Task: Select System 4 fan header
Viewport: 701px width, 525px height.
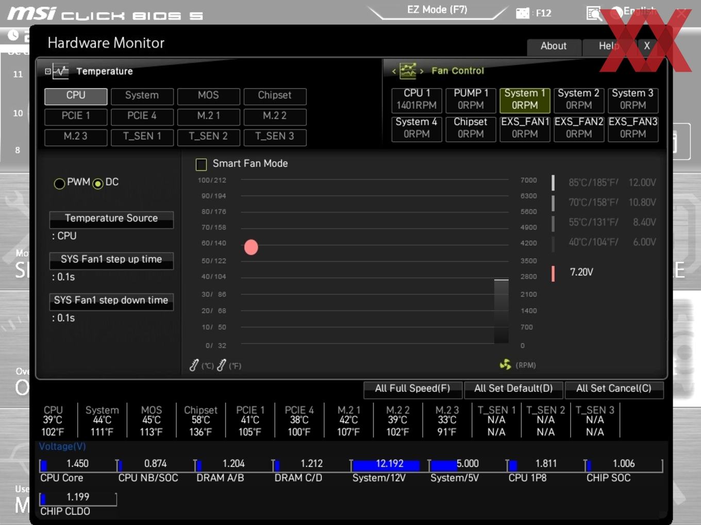Action: (x=416, y=129)
